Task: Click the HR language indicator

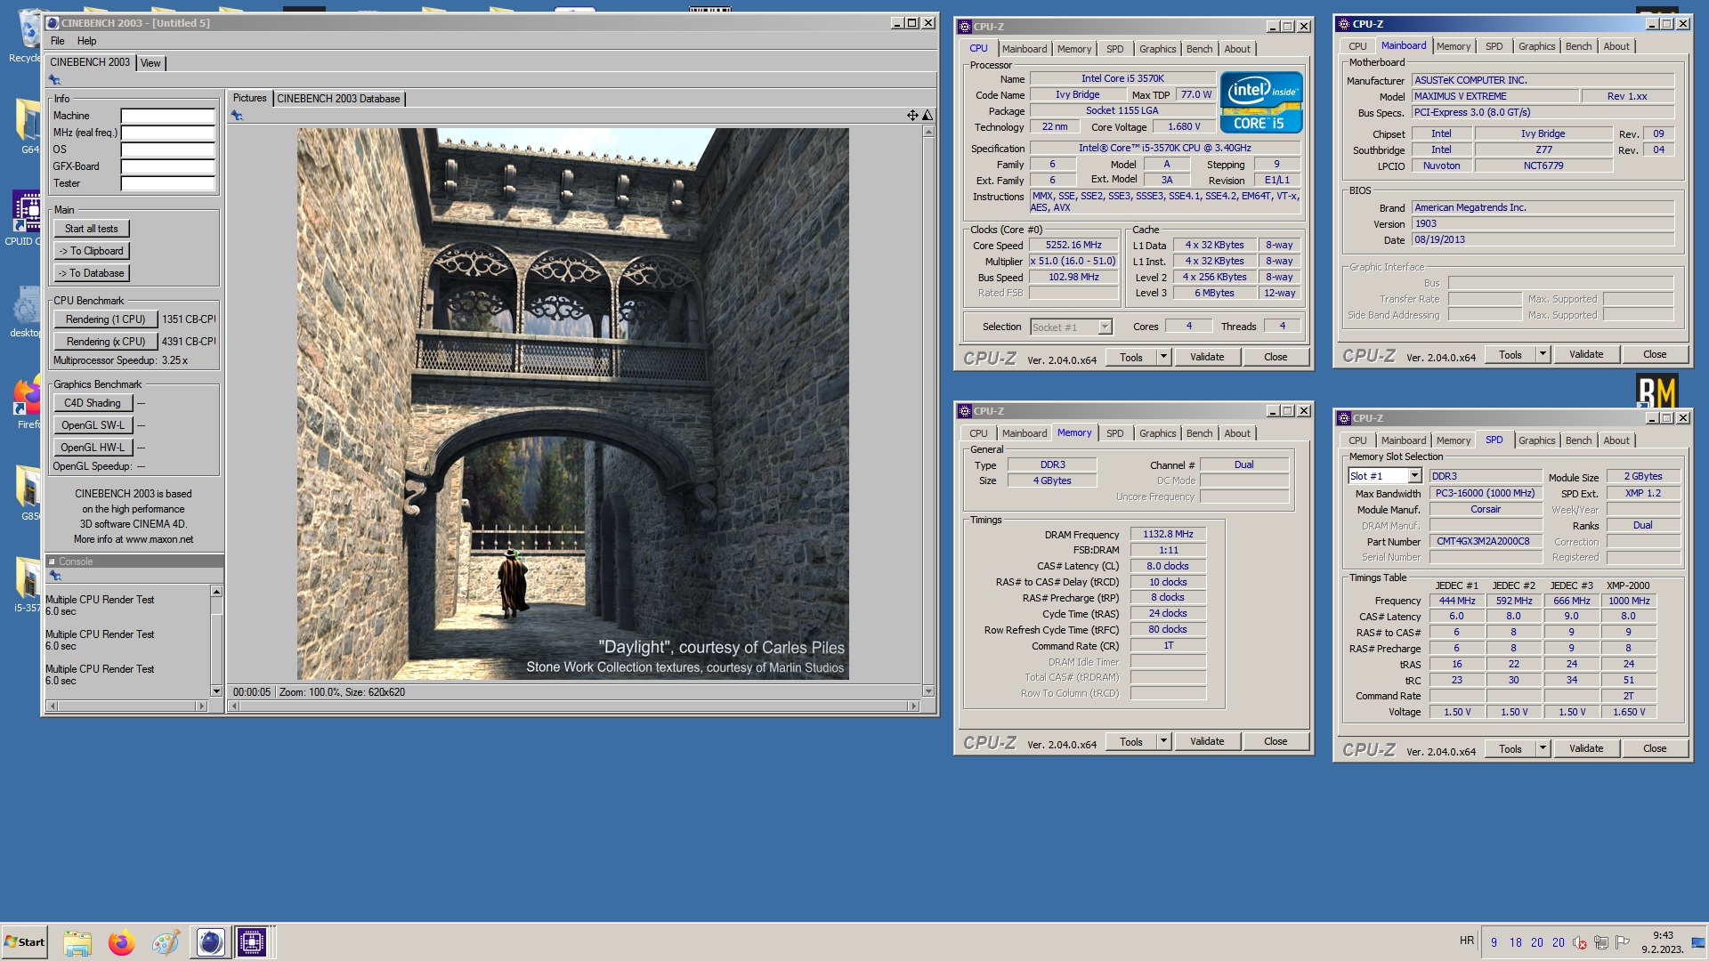Action: pos(1467,941)
